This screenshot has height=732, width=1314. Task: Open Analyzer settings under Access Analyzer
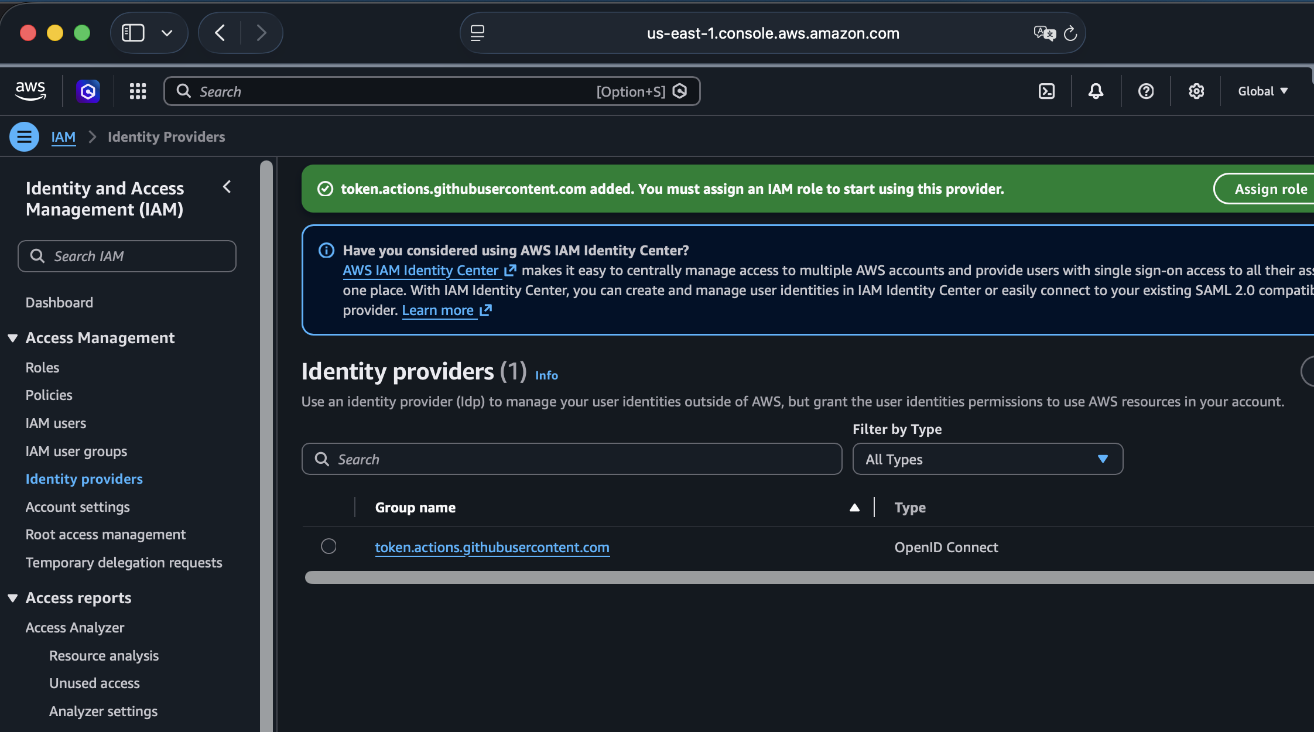pyautogui.click(x=103, y=712)
